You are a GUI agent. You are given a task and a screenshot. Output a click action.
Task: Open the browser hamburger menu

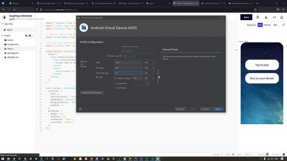[x=283, y=9]
